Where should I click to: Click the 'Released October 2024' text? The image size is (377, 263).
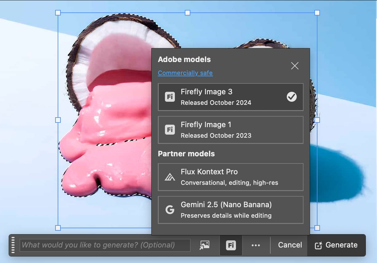click(216, 103)
